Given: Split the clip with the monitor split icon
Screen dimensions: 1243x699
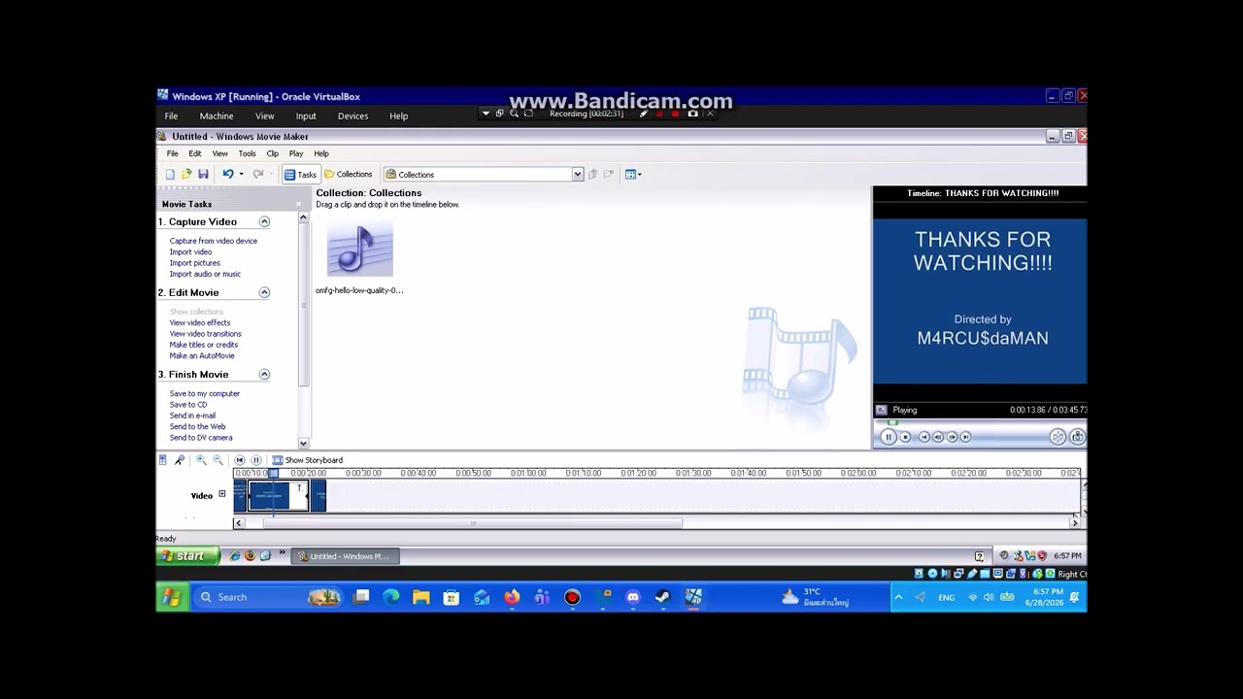Looking at the screenshot, I should tap(1058, 437).
